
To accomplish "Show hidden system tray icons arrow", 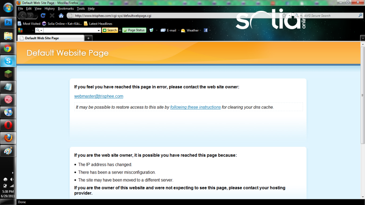I will [12, 173].
